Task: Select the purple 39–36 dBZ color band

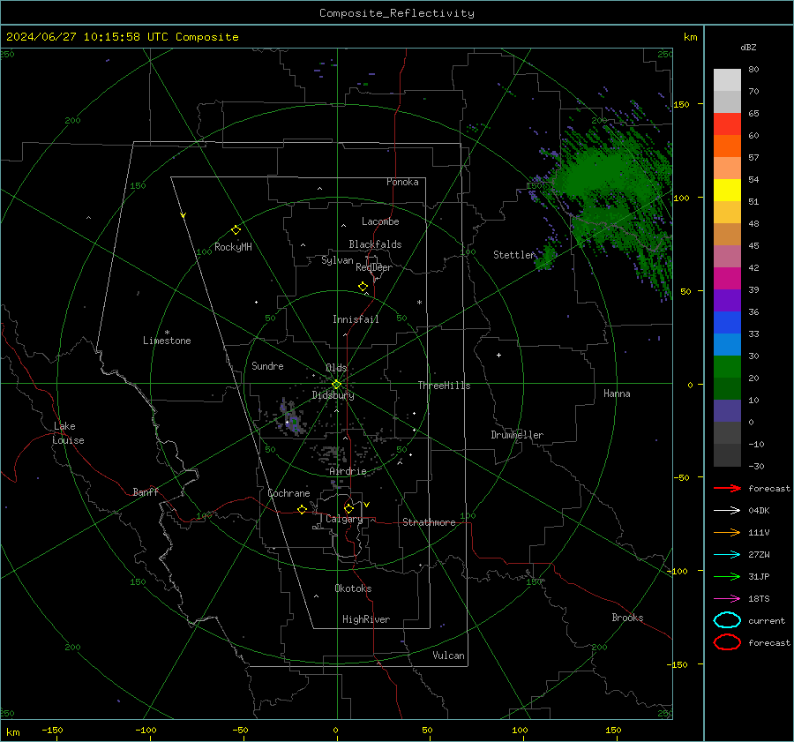Action: tap(727, 300)
